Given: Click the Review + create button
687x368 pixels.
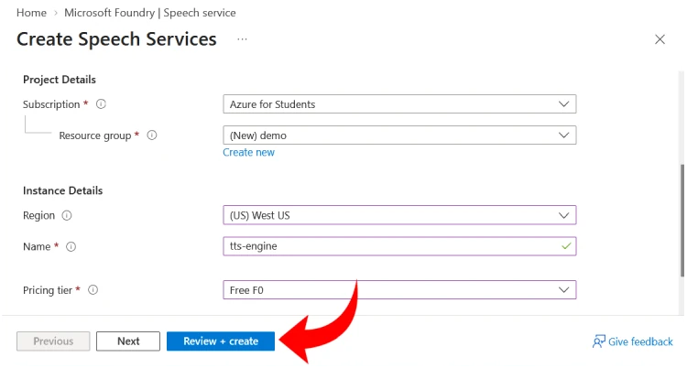Looking at the screenshot, I should pos(221,341).
